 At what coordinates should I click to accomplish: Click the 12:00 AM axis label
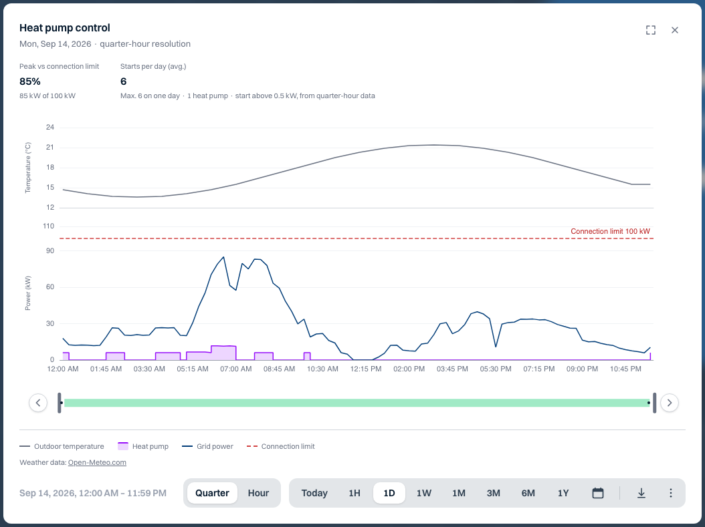click(63, 369)
